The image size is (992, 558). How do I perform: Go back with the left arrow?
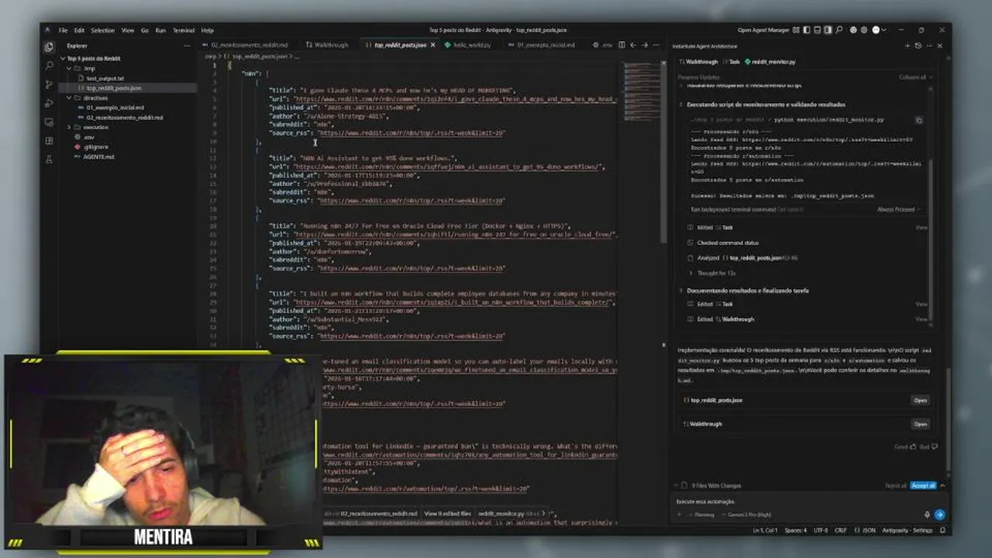(633, 45)
